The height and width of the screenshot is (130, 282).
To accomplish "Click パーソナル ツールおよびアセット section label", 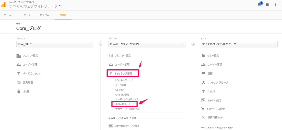I will tap(217, 128).
